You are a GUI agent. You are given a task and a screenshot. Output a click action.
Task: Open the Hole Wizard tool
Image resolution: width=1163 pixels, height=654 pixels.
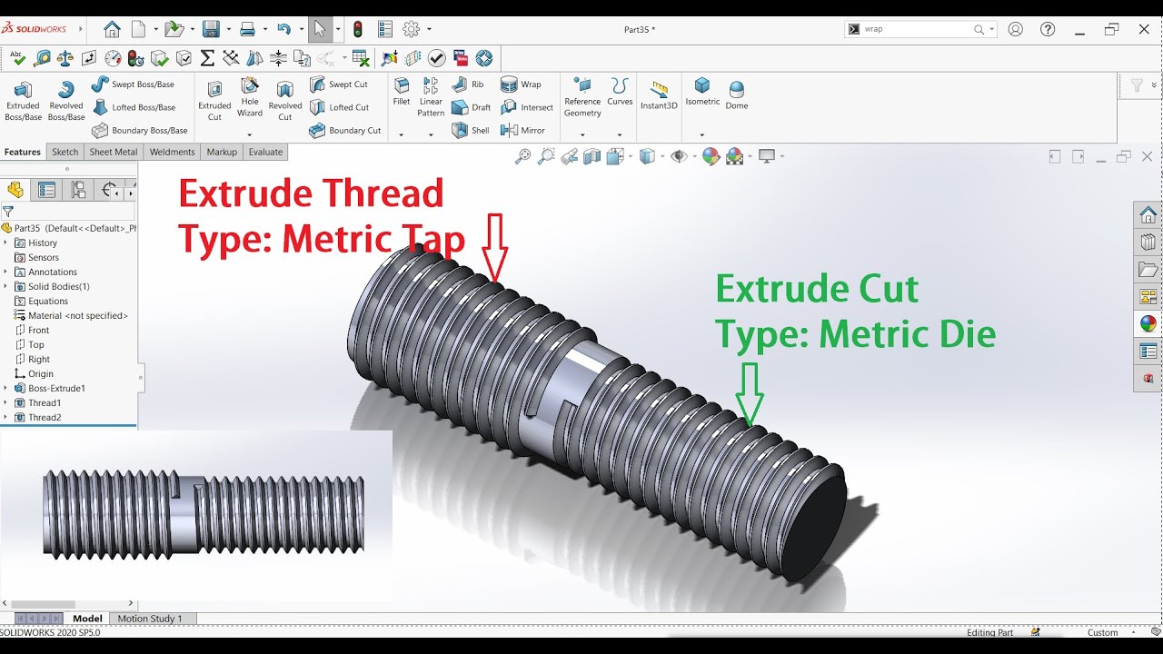point(250,96)
